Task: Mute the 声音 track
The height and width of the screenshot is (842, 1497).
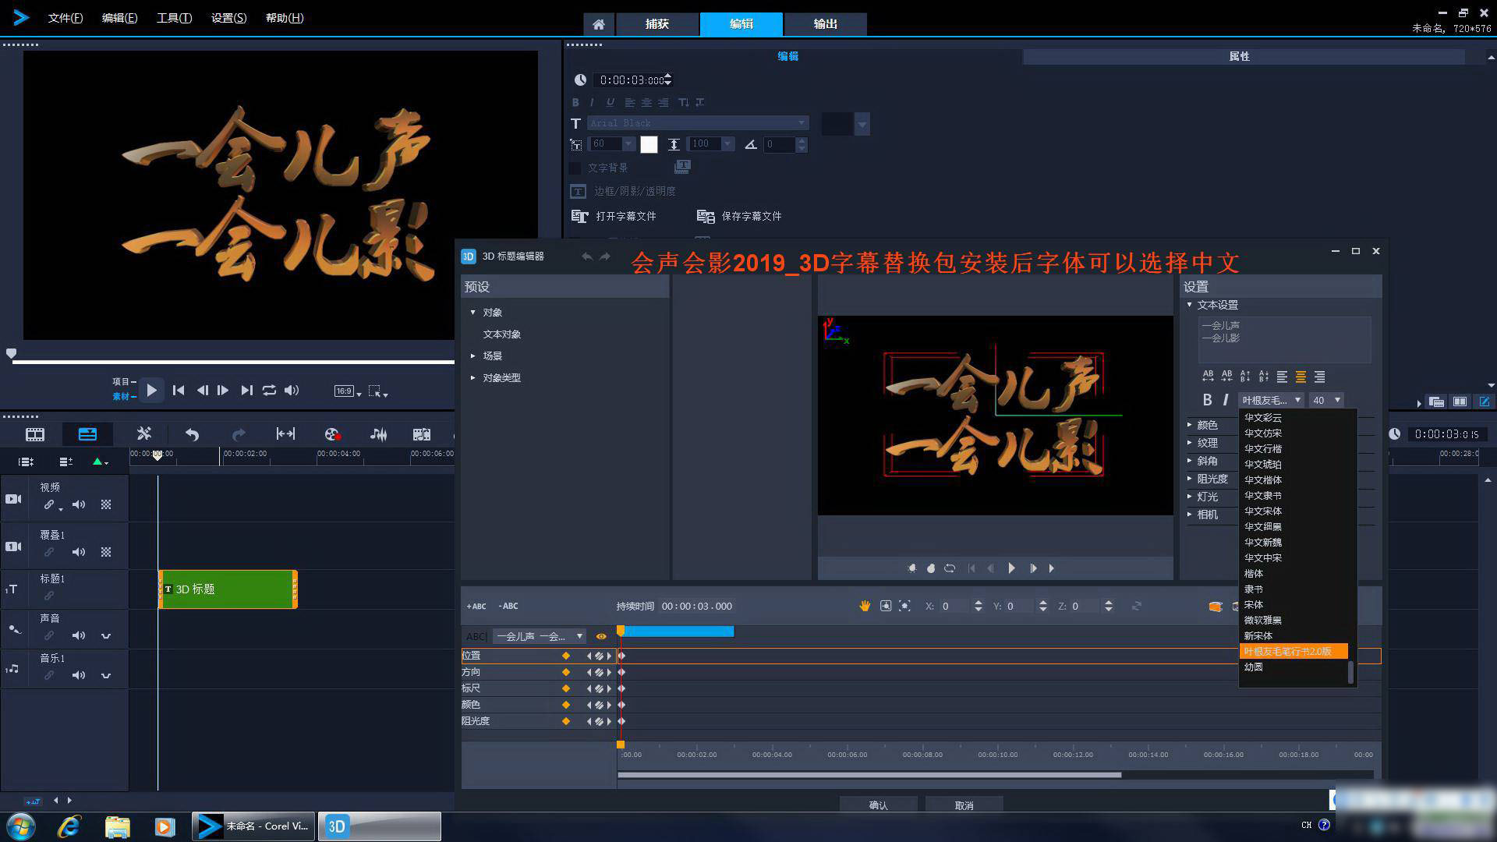Action: point(79,636)
